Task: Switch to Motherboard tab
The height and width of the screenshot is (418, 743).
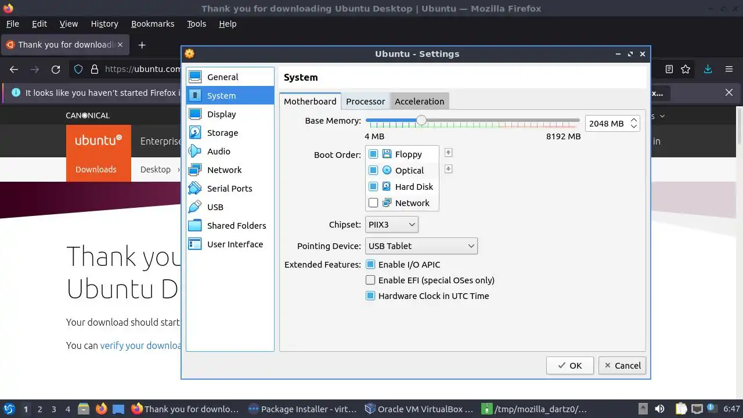Action: click(x=310, y=101)
